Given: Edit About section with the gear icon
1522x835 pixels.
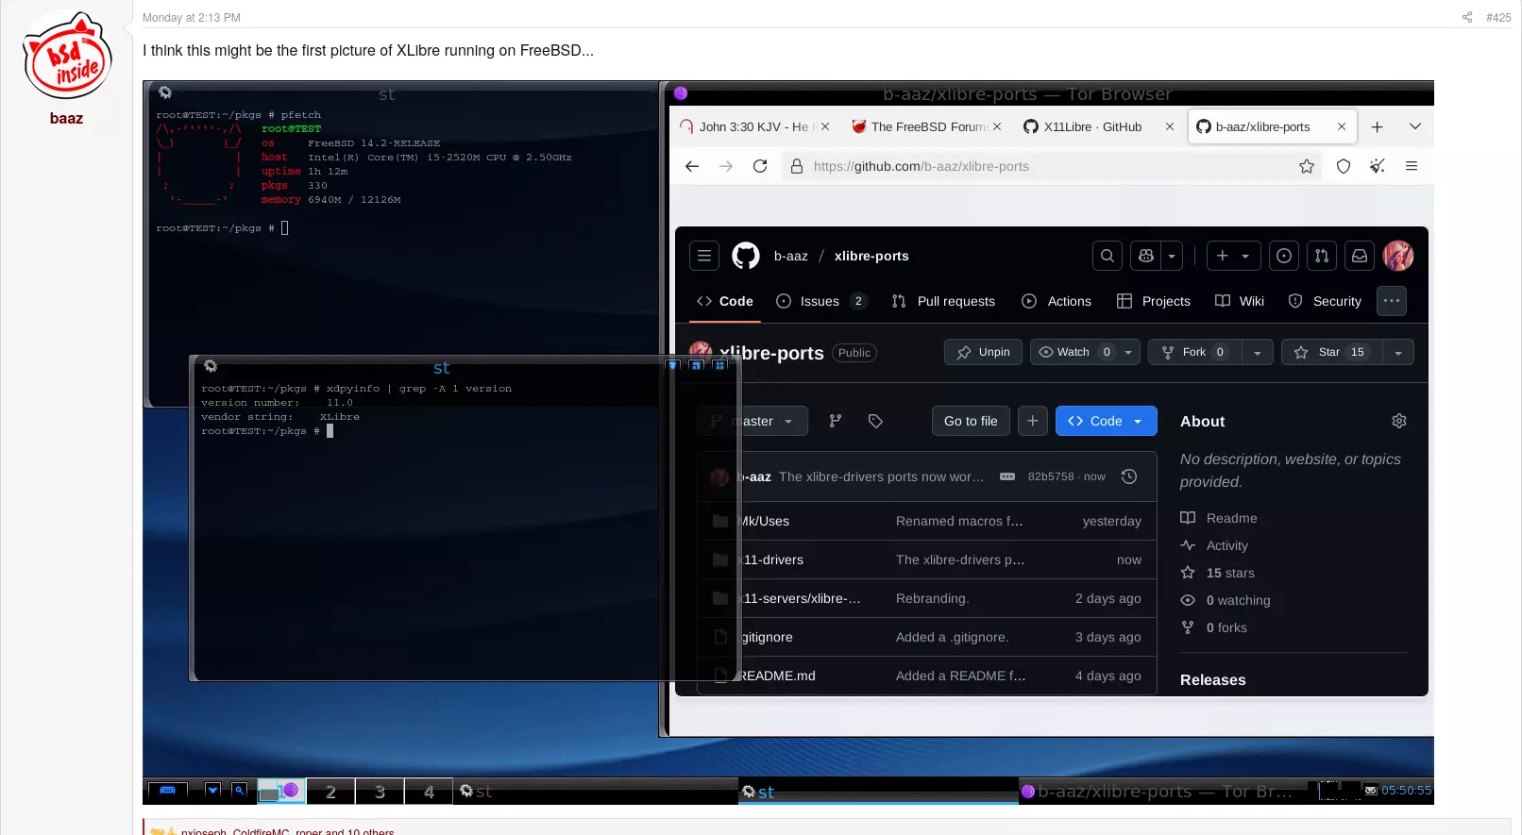Looking at the screenshot, I should click(1399, 421).
